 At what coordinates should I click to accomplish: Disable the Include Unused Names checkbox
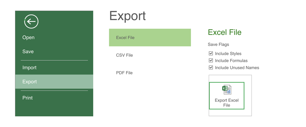click(x=211, y=68)
